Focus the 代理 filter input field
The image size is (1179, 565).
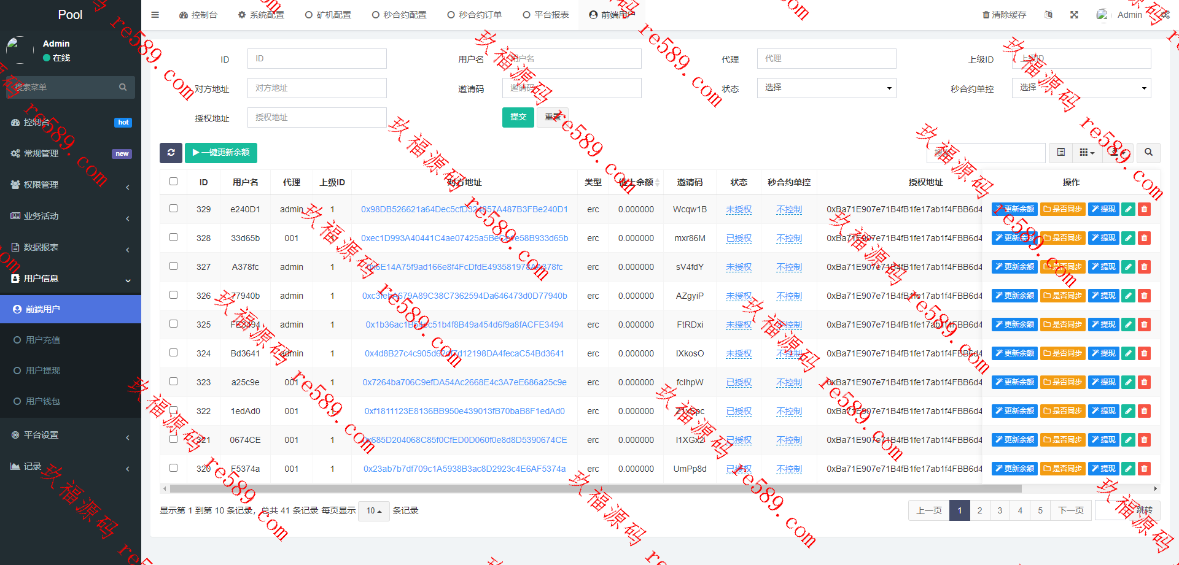827,58
